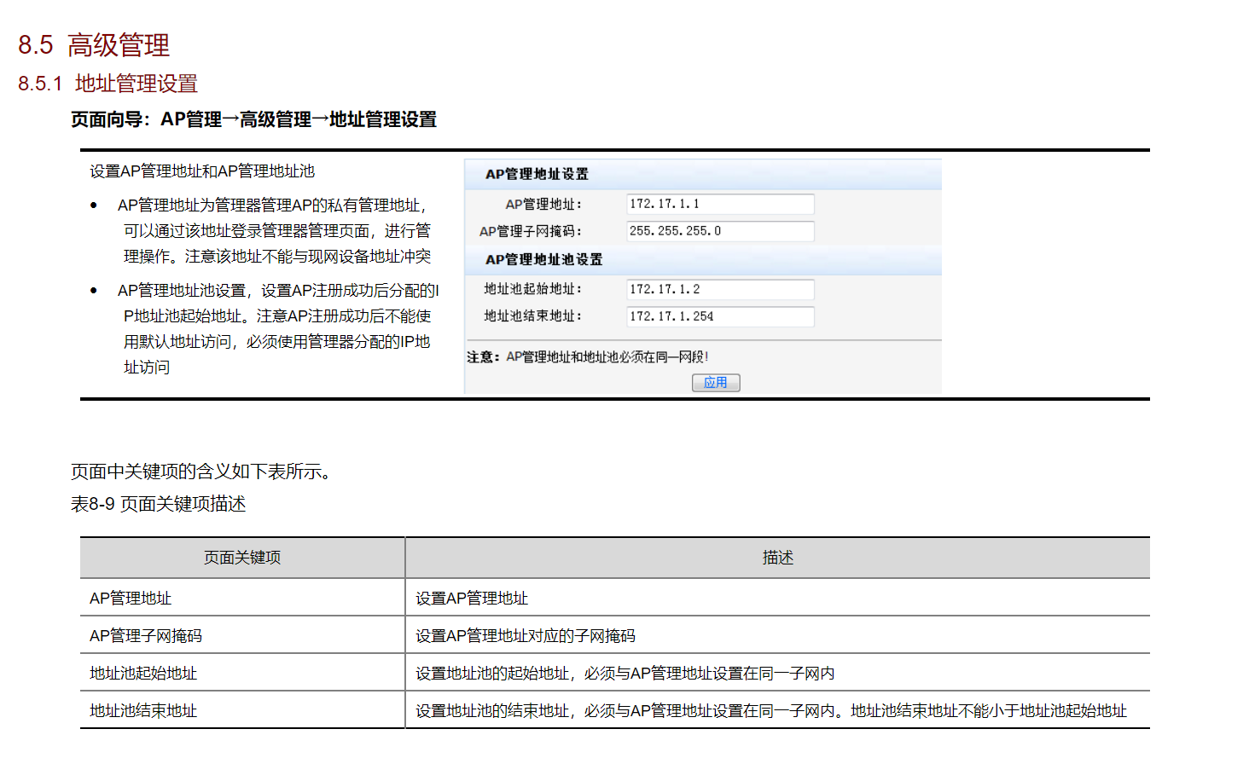Click the 8.5 高级管理 section heading

click(94, 44)
